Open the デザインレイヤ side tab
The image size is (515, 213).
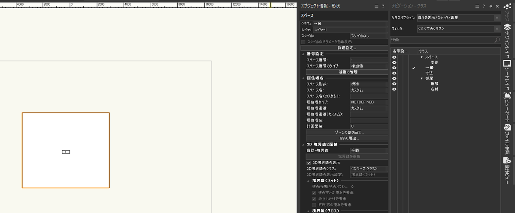[x=507, y=41]
